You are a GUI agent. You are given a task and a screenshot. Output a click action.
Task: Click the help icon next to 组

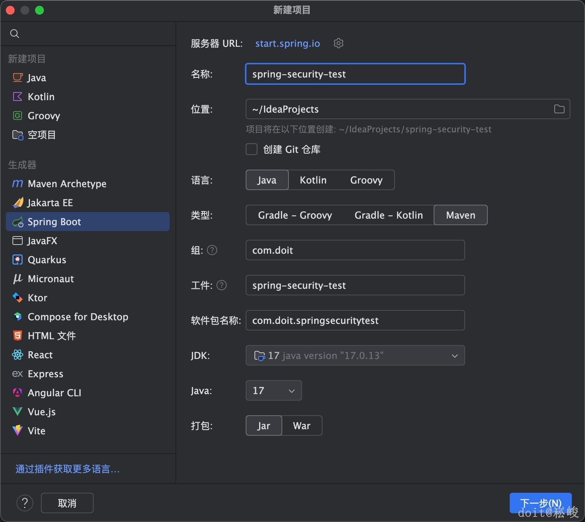click(212, 250)
